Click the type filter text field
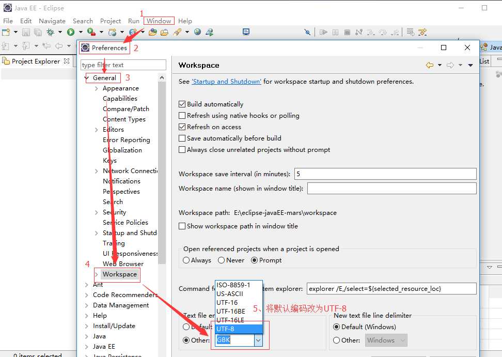Image resolution: width=502 pixels, height=357 pixels. coord(123,65)
